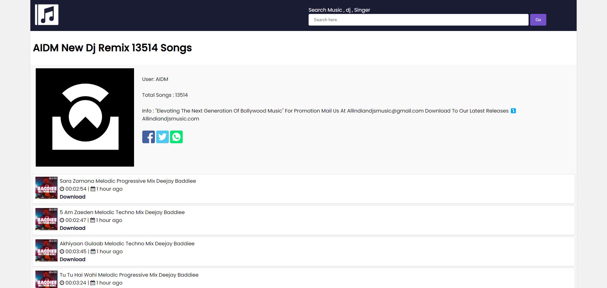The height and width of the screenshot is (288, 607).
Task: Click the 00:03:24 duration text
Action: pyautogui.click(x=76, y=283)
